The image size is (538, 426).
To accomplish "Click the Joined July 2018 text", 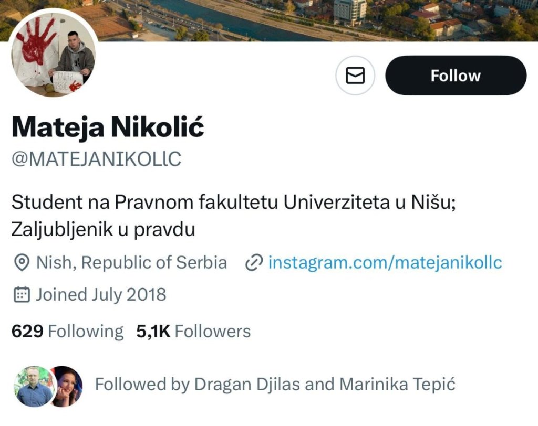I will click(101, 295).
